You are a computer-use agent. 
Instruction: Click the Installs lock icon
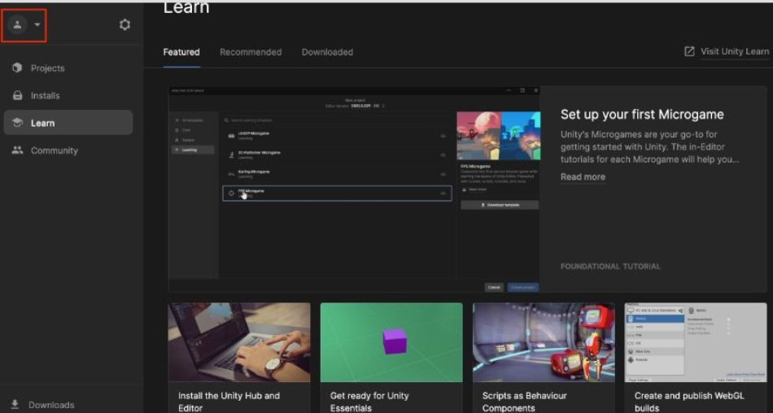pos(17,96)
